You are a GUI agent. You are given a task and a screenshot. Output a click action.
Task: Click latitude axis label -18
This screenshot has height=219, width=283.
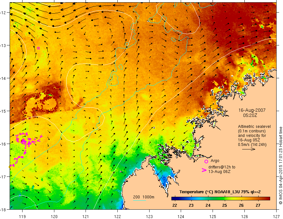pyautogui.click(x=4, y=210)
